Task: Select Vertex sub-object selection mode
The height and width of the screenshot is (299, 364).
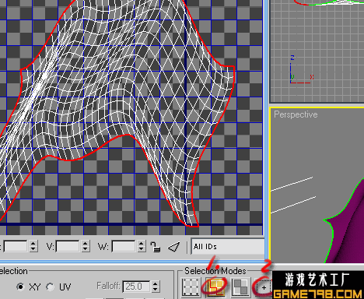Action: (x=191, y=287)
